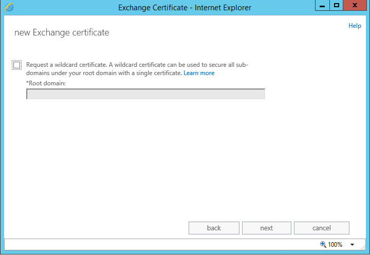
Task: Maximize the Exchange Certificate window
Action: click(x=337, y=6)
